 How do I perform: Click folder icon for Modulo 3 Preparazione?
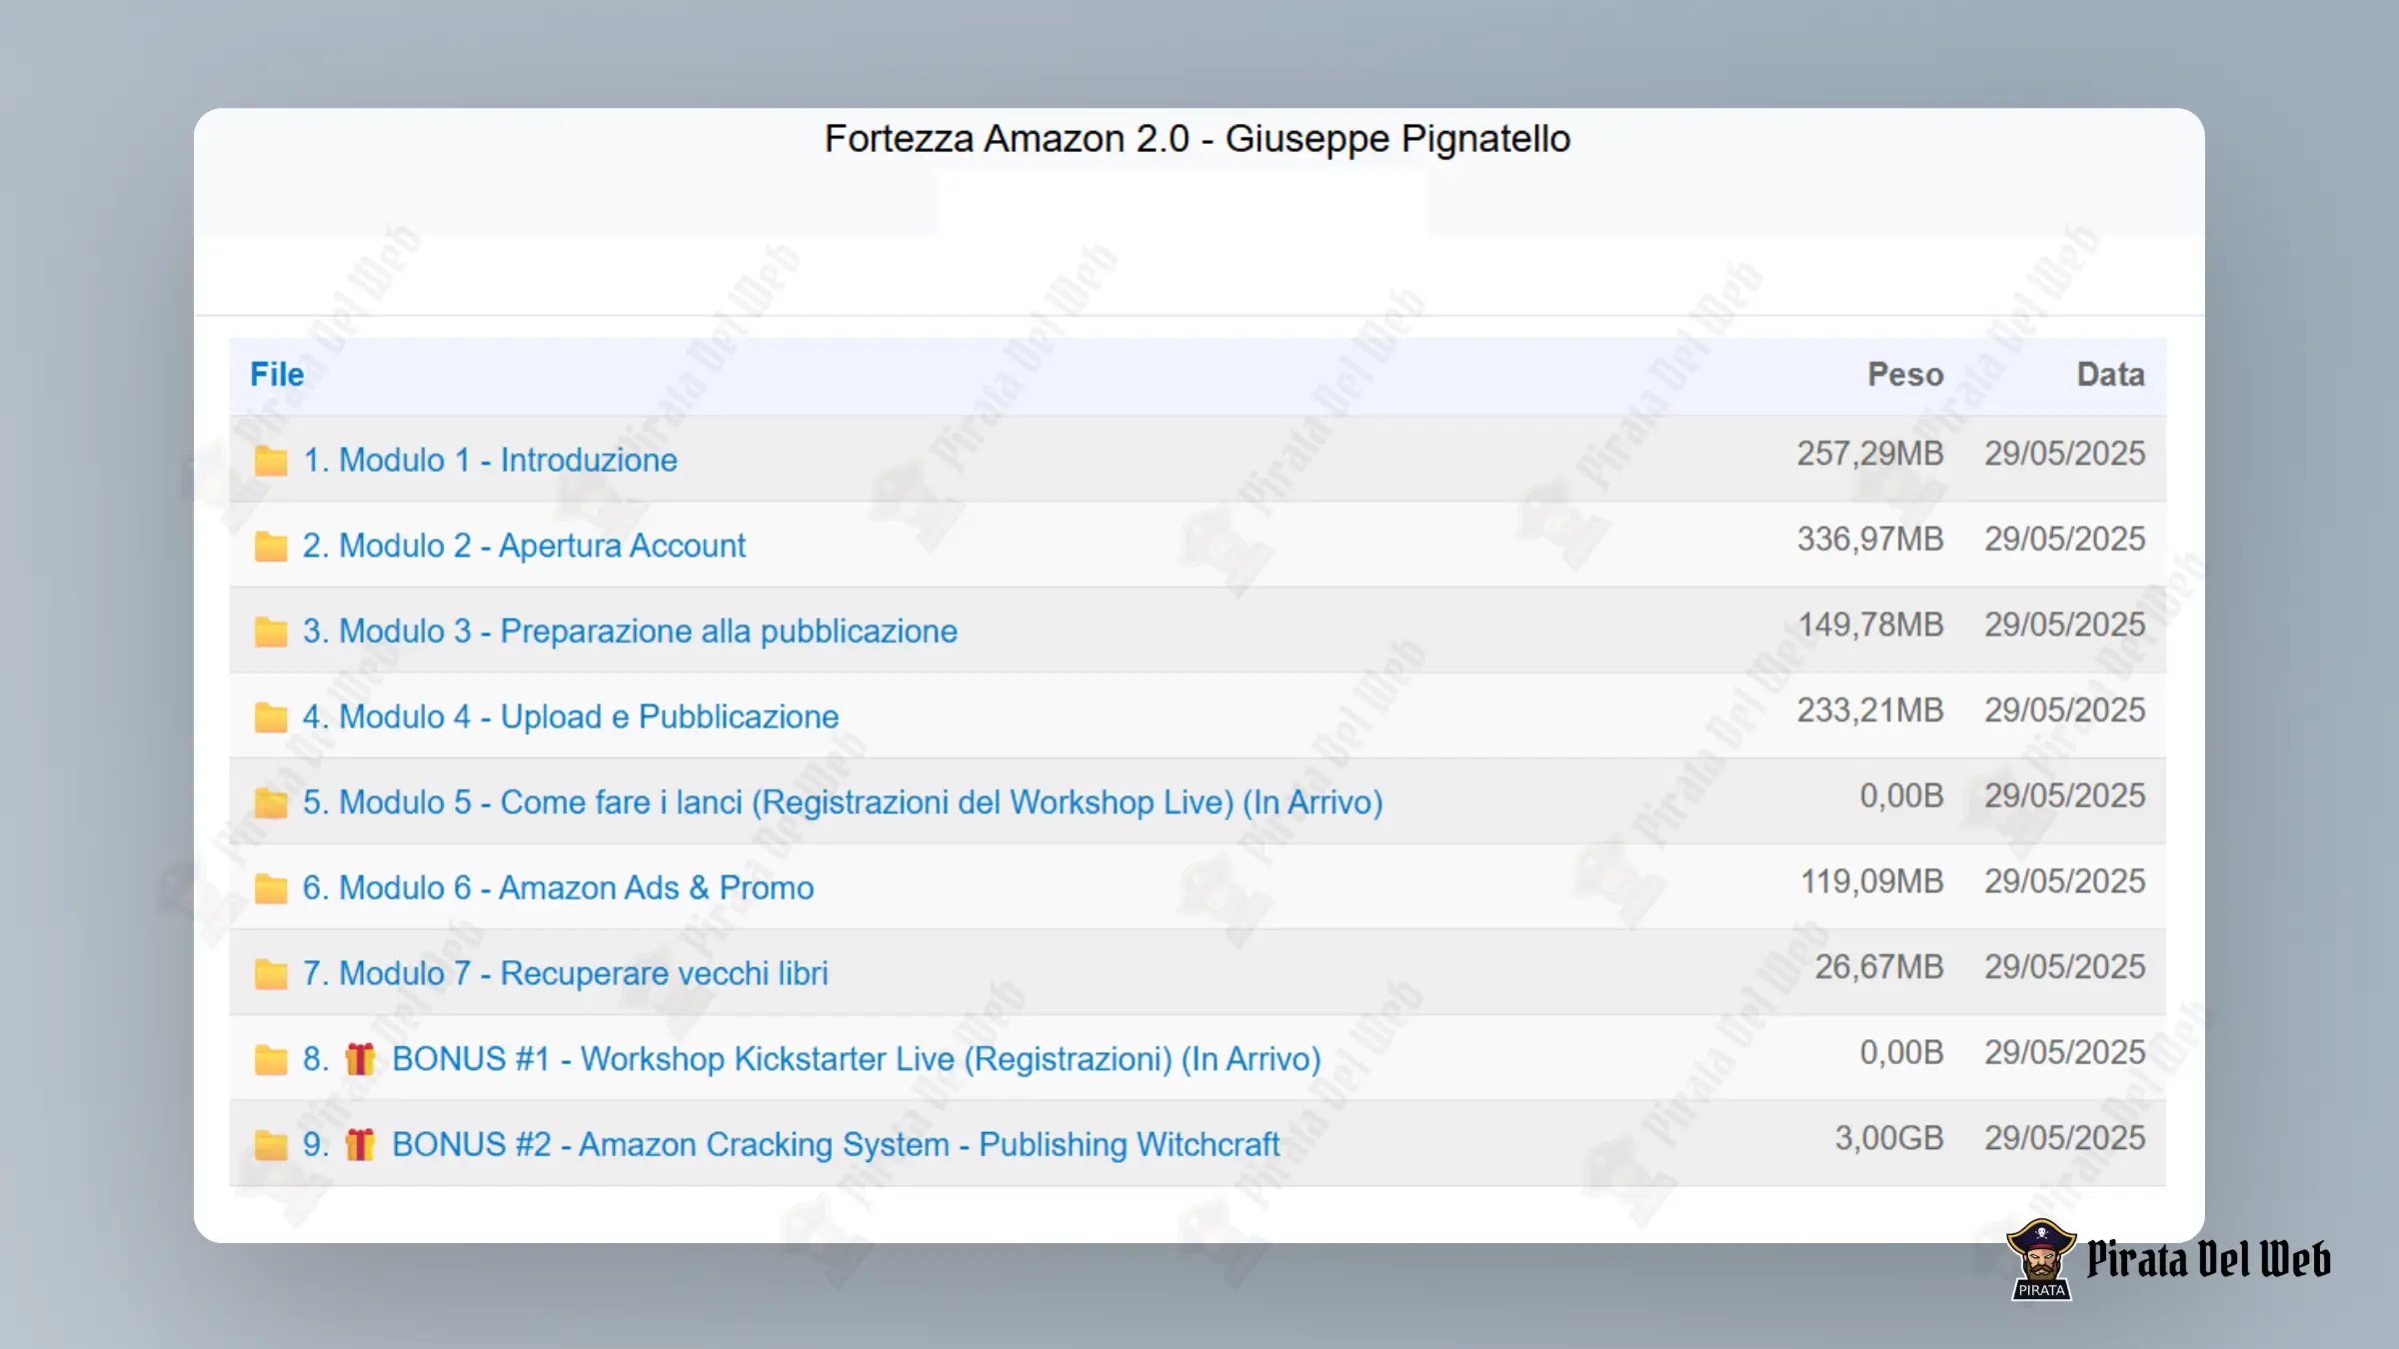pyautogui.click(x=271, y=632)
